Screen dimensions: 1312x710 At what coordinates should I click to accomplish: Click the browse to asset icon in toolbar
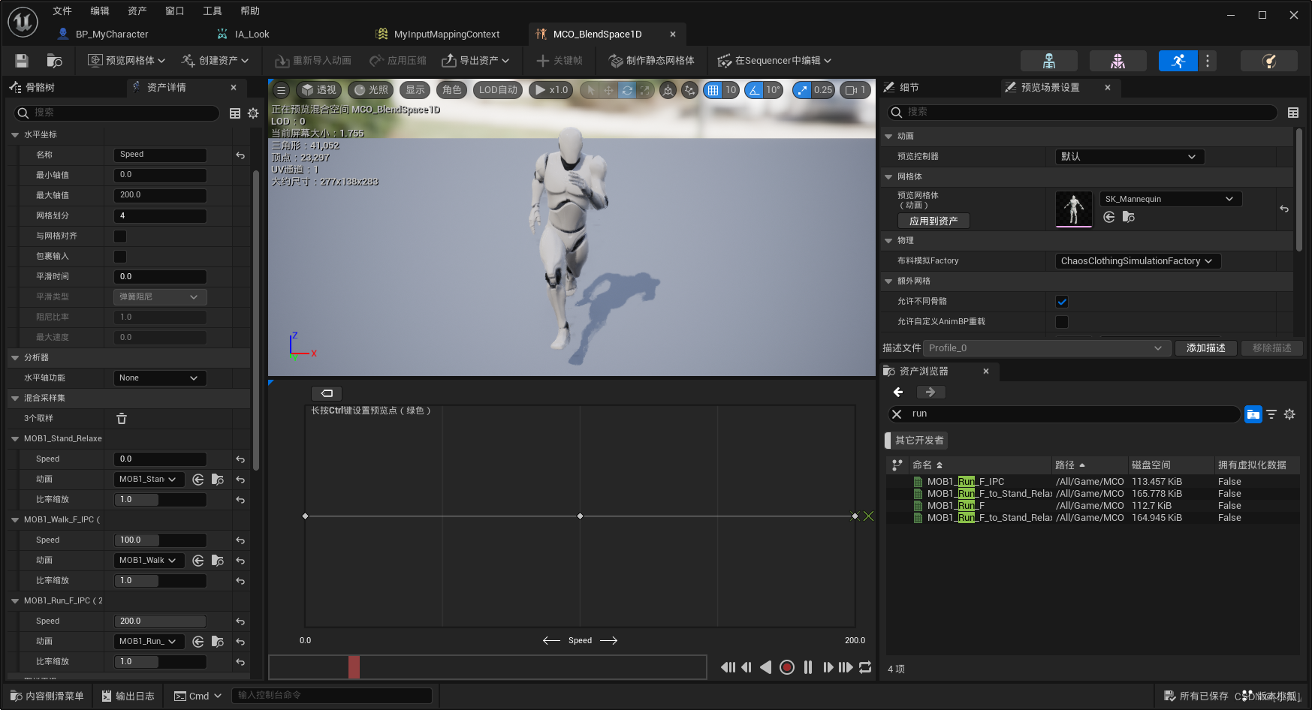pos(54,61)
